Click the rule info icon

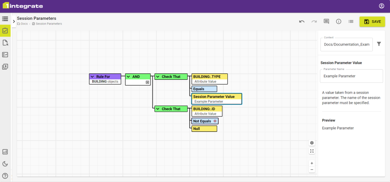point(339,22)
